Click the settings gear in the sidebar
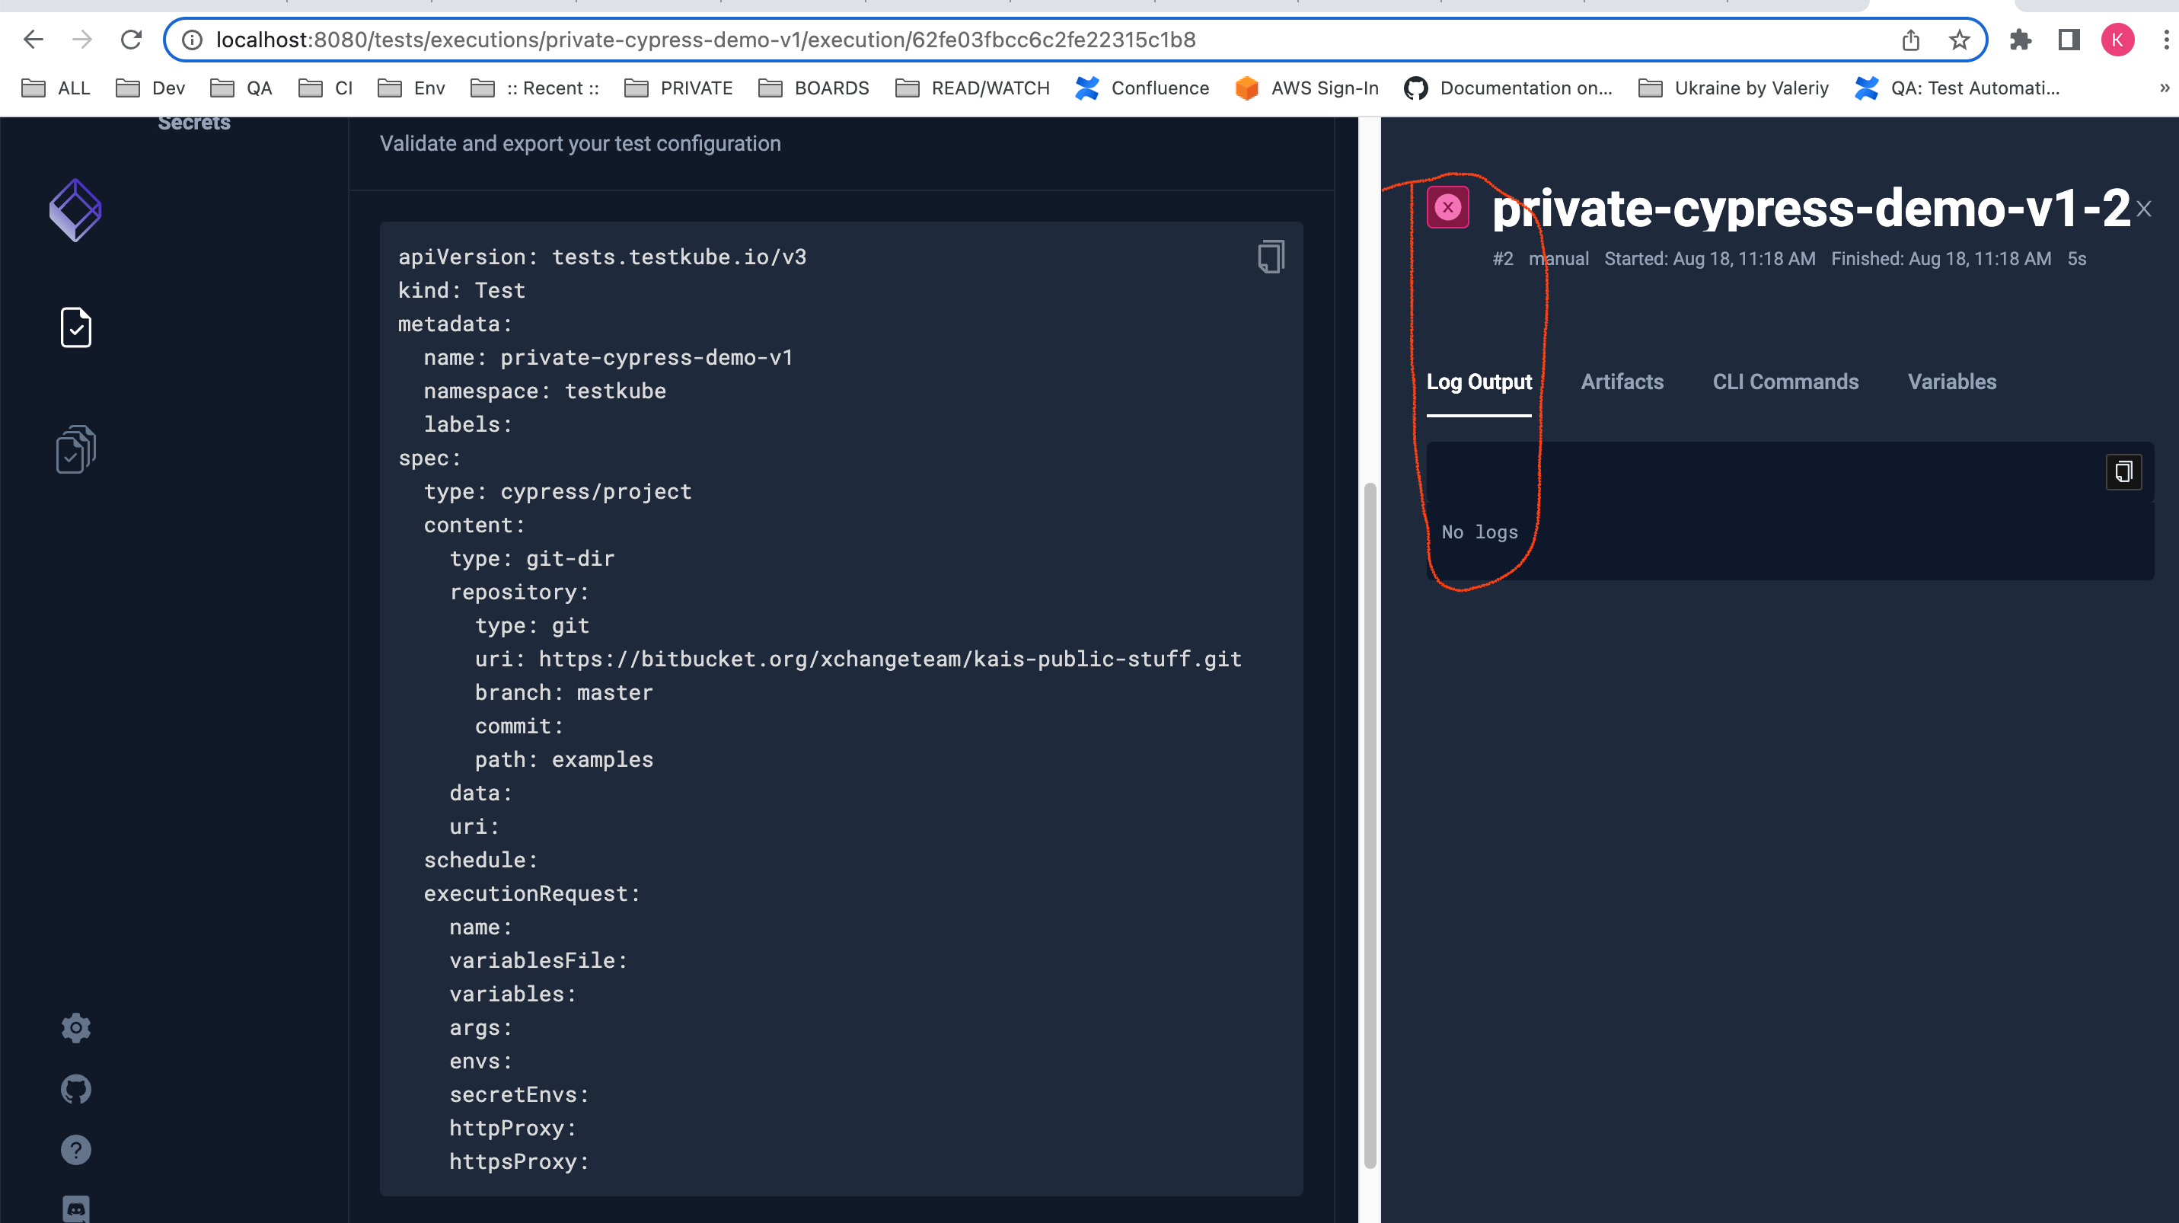Image resolution: width=2179 pixels, height=1223 pixels. click(x=75, y=1027)
